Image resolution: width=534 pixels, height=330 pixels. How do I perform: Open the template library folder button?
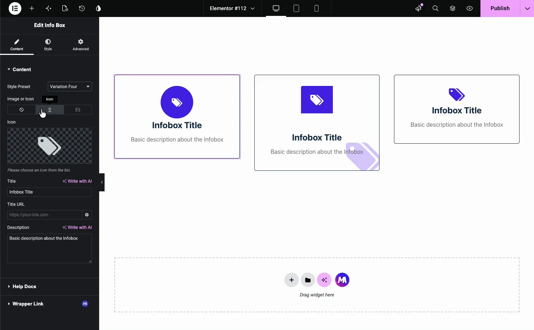(x=308, y=280)
